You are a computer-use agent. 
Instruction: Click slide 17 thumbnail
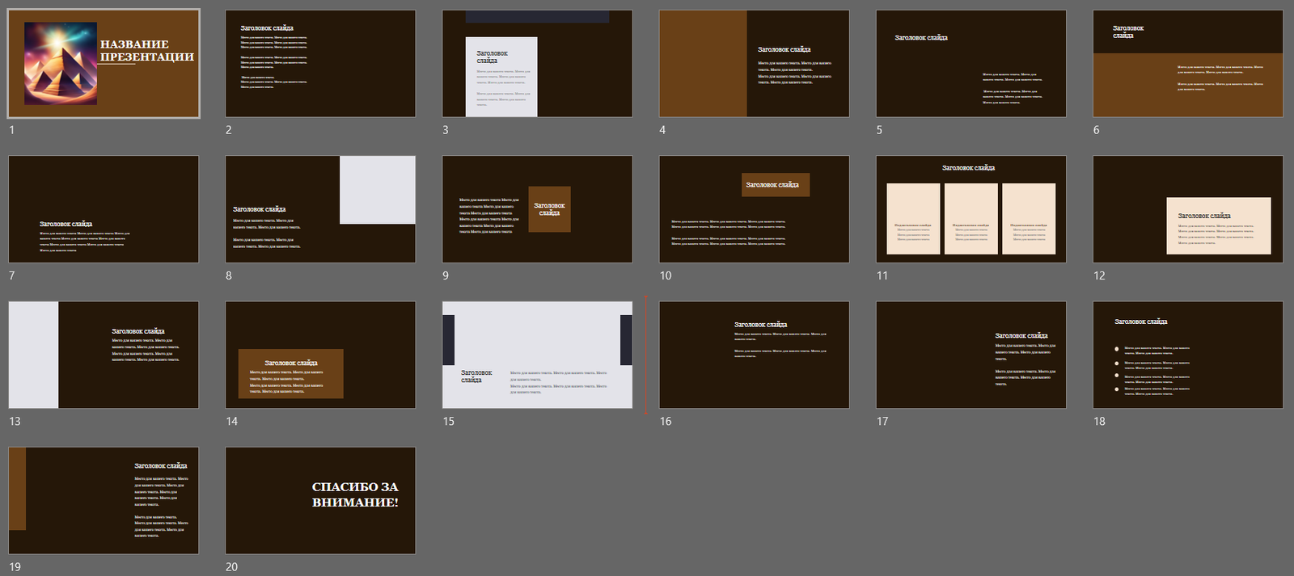tap(970, 355)
